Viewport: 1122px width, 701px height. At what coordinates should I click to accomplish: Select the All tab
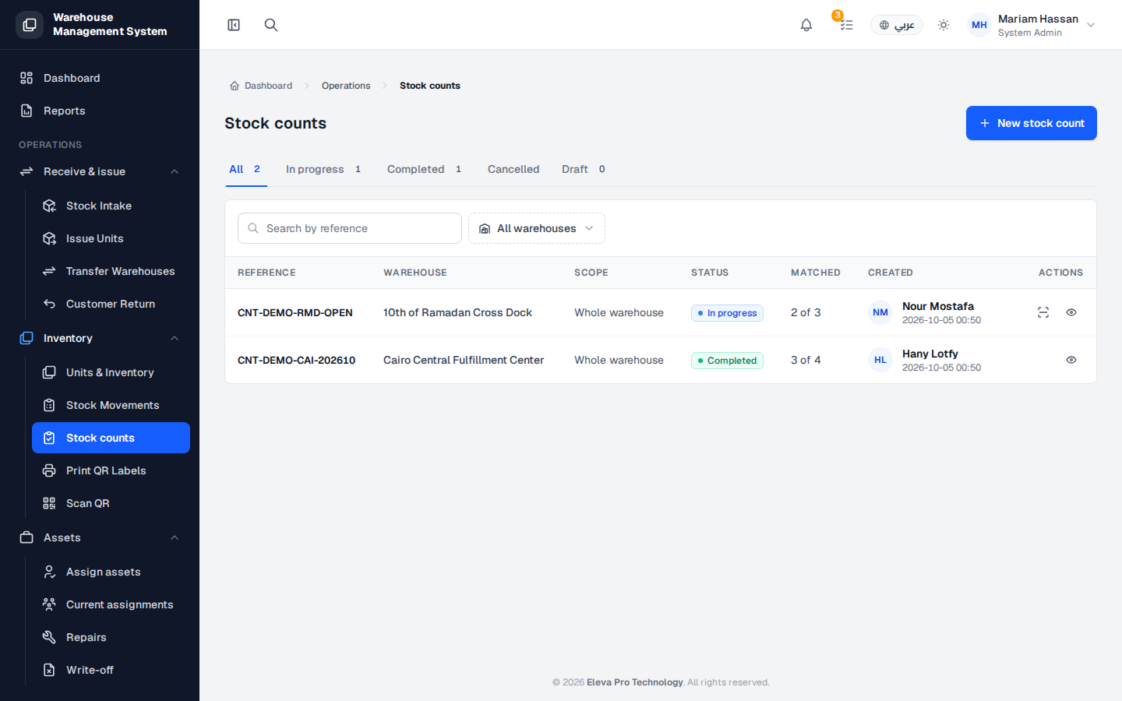[246, 169]
